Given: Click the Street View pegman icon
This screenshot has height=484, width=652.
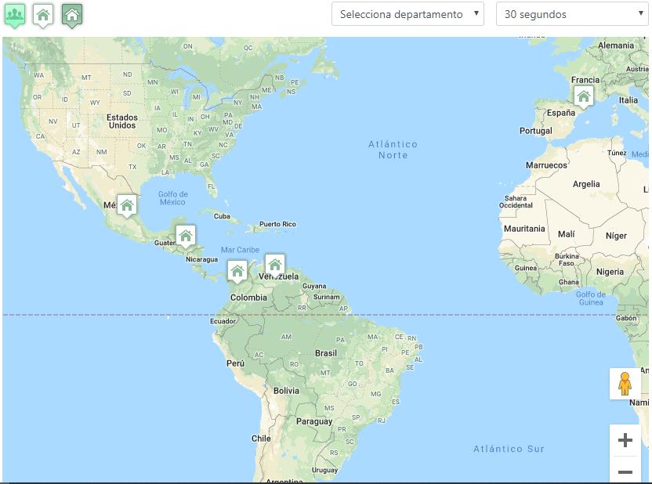Looking at the screenshot, I should [x=625, y=384].
